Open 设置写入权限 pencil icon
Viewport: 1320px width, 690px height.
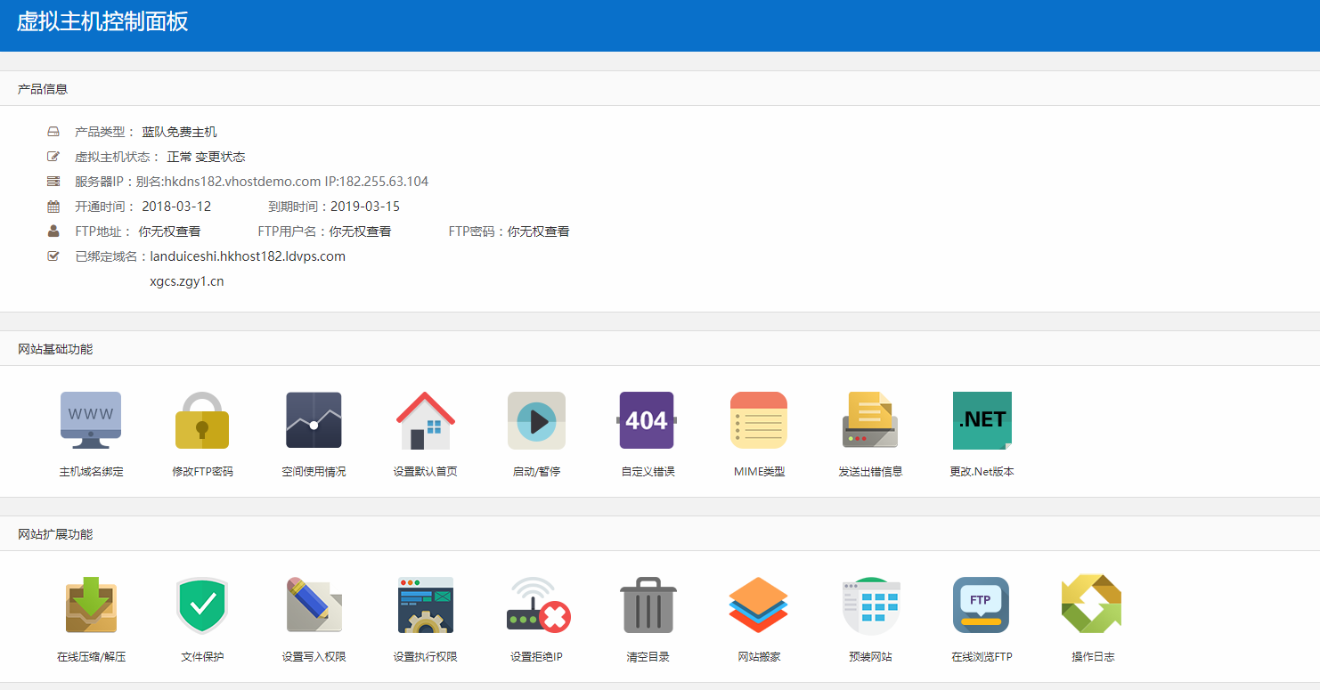[314, 605]
